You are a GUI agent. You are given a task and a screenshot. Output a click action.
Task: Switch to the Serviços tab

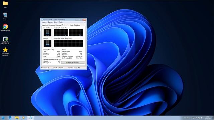pyautogui.click(x=59, y=25)
